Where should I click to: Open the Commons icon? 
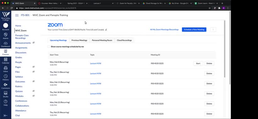[x=6, y=85]
